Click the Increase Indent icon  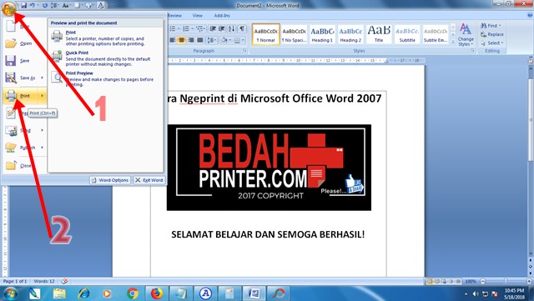click(222, 29)
